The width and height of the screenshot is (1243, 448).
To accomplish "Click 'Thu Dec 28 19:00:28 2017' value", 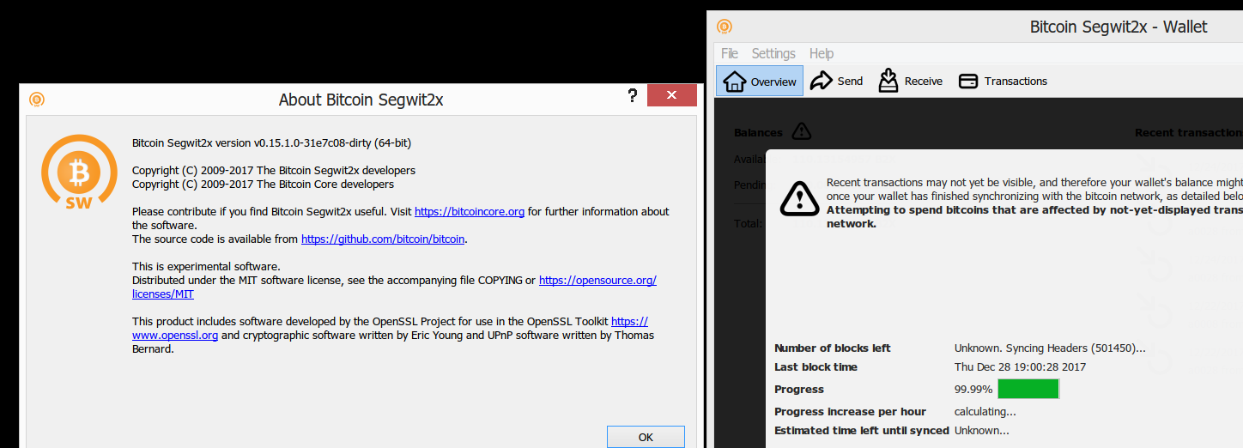I will [x=1021, y=367].
